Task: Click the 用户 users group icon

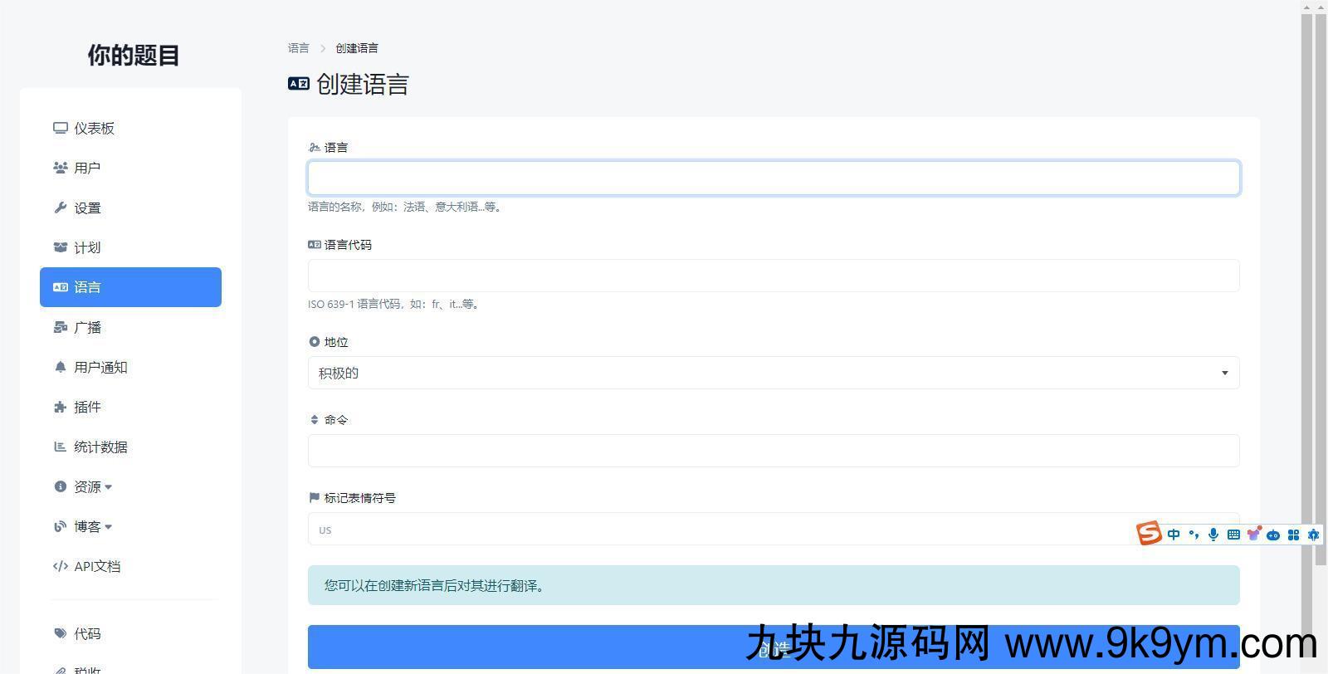Action: coord(60,168)
